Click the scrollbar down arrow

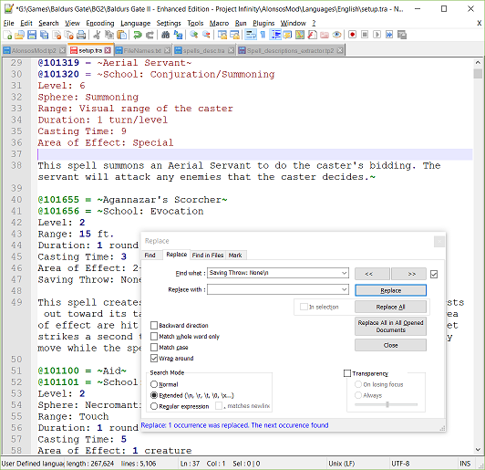(x=479, y=450)
